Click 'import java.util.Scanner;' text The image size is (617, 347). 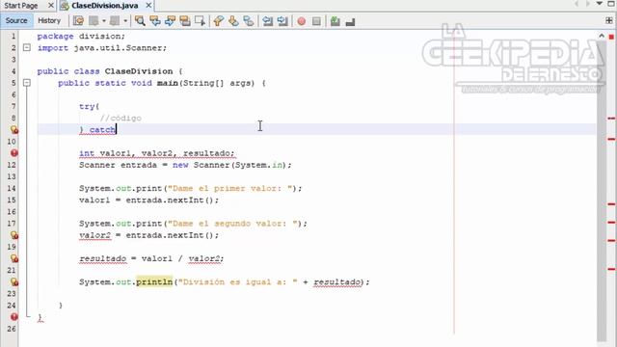[x=102, y=48]
